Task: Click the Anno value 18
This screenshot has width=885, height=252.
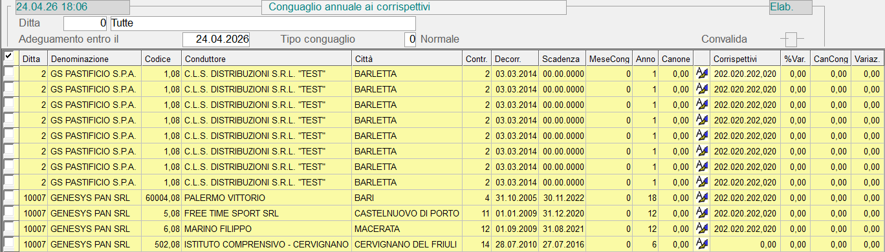Action: (x=645, y=198)
